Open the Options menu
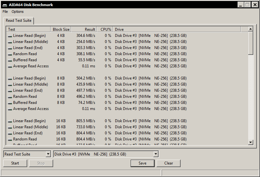260x177 pixels. coord(18,12)
